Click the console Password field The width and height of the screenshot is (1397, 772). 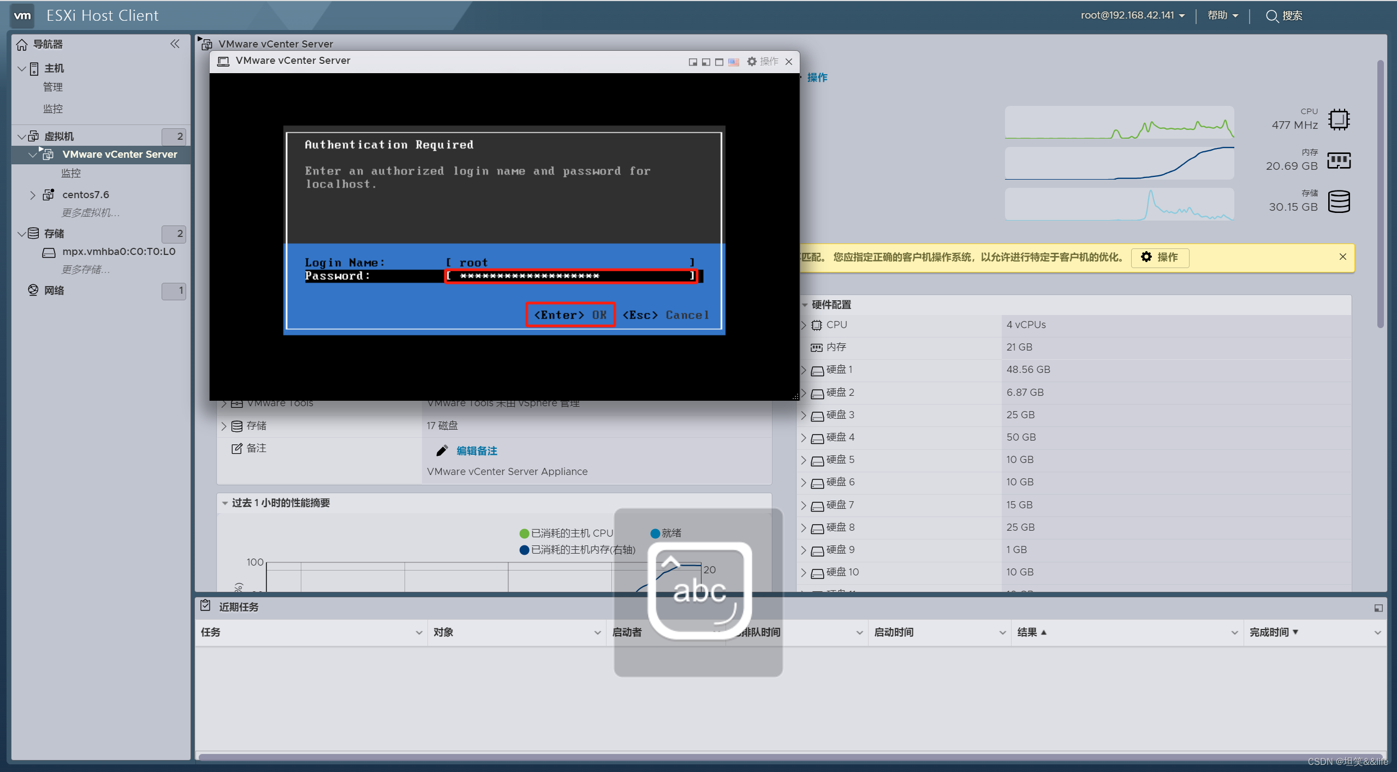(x=570, y=276)
